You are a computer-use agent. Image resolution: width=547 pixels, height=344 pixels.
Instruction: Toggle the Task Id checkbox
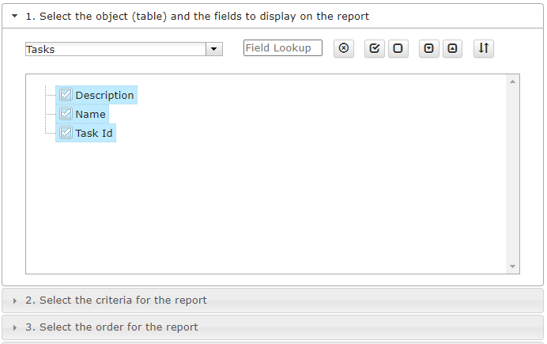(66, 133)
